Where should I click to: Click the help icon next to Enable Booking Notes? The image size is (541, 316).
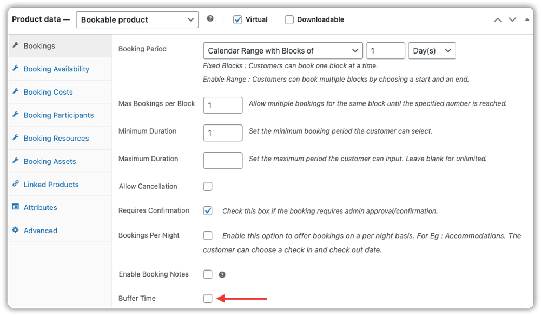pos(222,274)
